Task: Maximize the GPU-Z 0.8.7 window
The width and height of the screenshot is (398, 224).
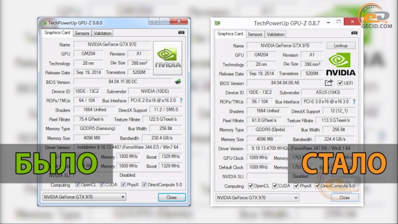Action: point(338,22)
